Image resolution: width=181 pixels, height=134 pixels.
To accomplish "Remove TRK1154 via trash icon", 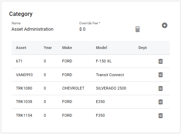I will click(x=161, y=115).
